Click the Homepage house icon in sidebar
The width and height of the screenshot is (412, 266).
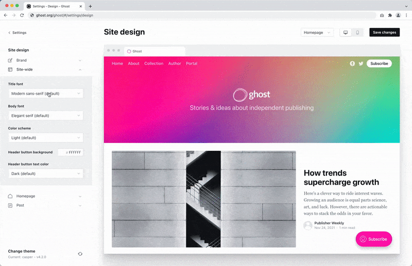point(10,196)
